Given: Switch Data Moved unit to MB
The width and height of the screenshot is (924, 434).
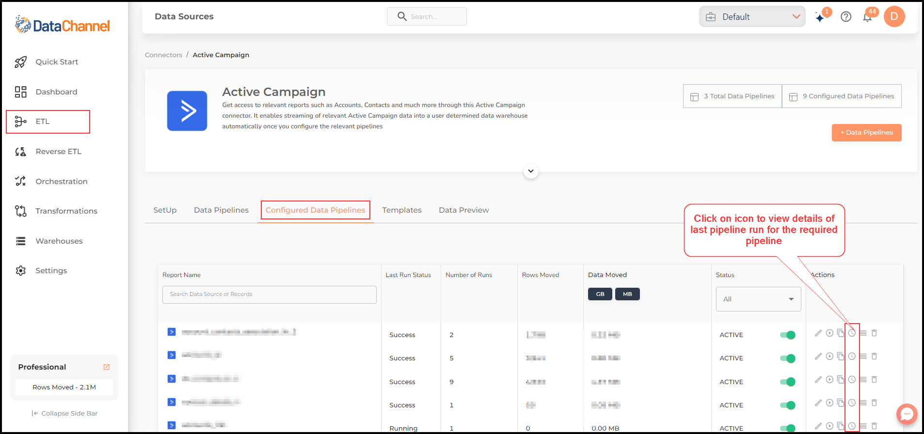Looking at the screenshot, I should [x=627, y=294].
